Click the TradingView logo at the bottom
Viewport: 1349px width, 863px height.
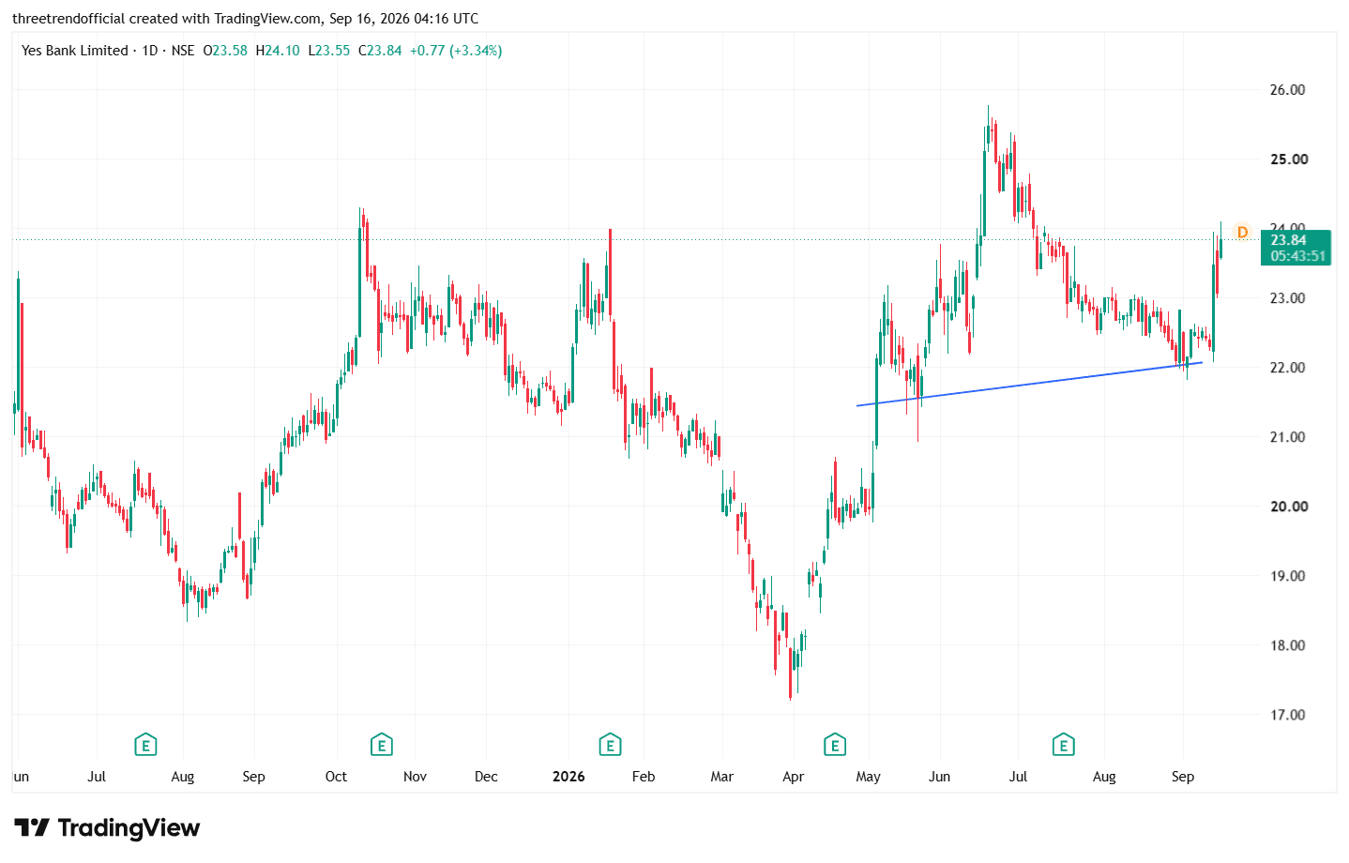(107, 828)
